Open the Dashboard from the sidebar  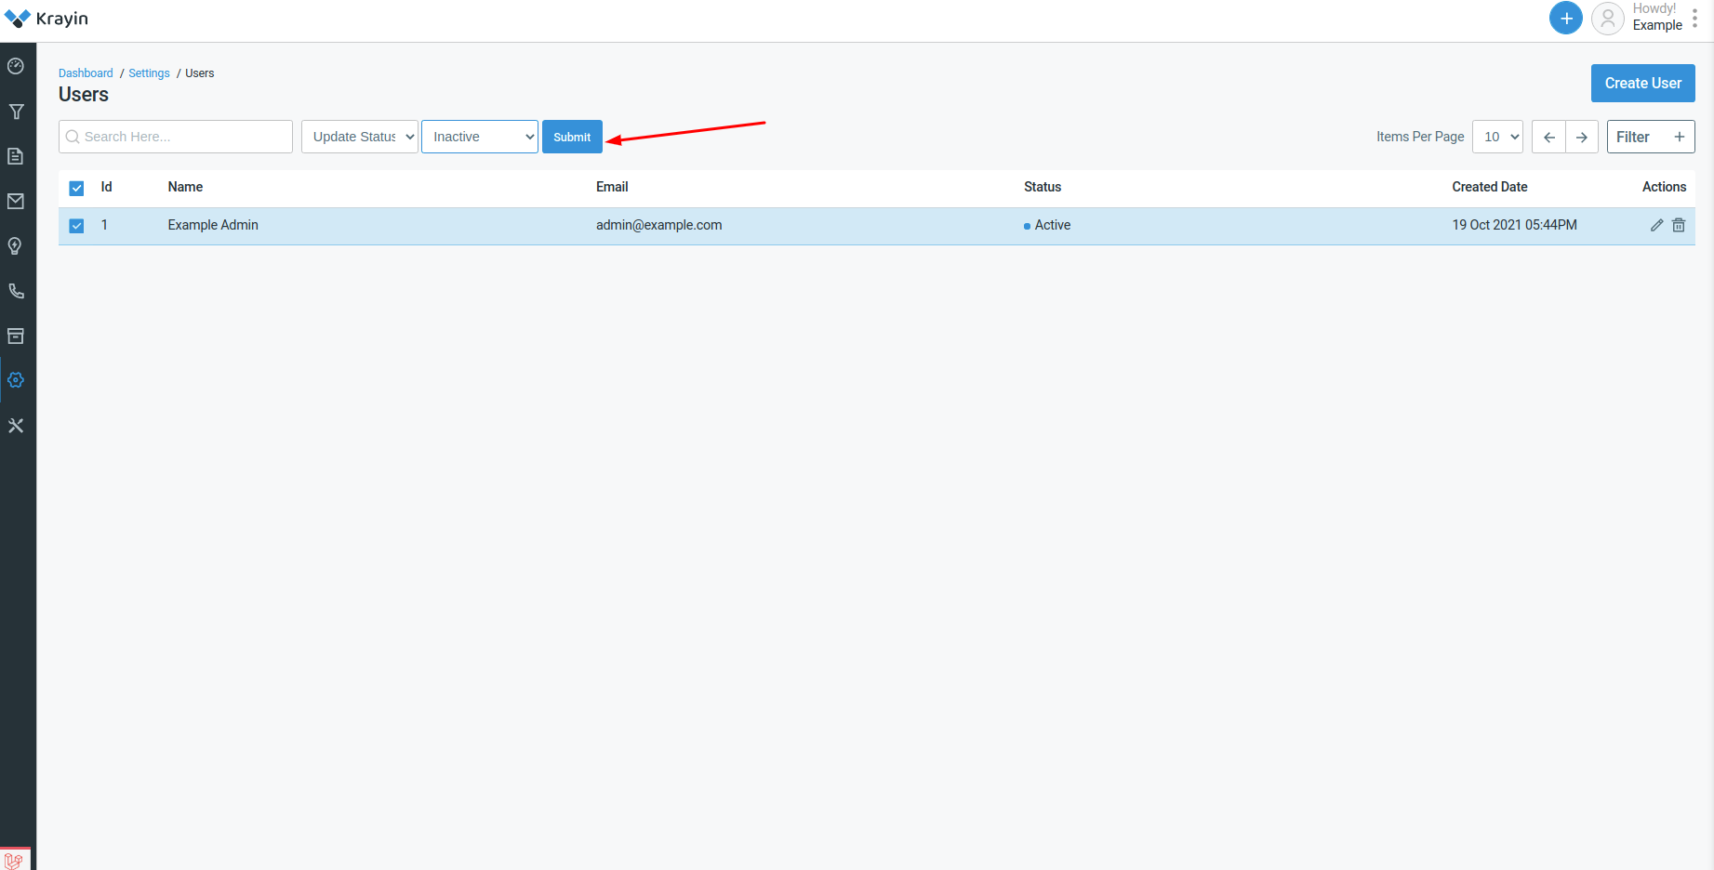click(x=16, y=66)
